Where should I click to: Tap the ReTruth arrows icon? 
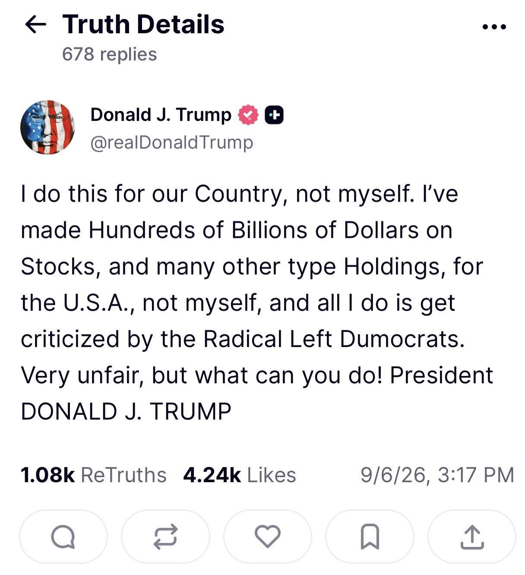165,537
